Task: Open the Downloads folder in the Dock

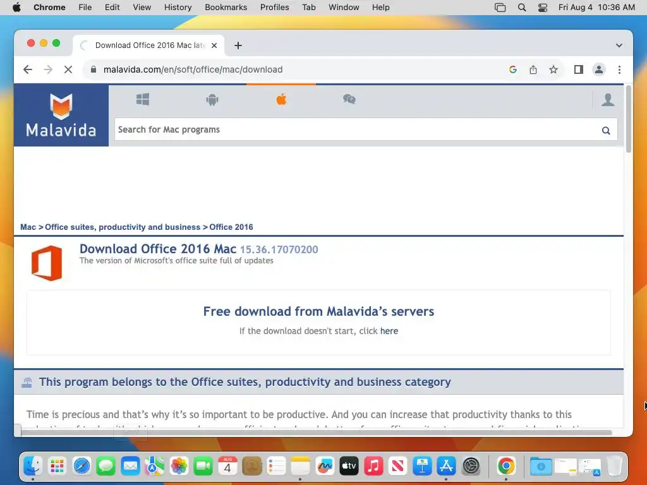Action: pos(541,467)
